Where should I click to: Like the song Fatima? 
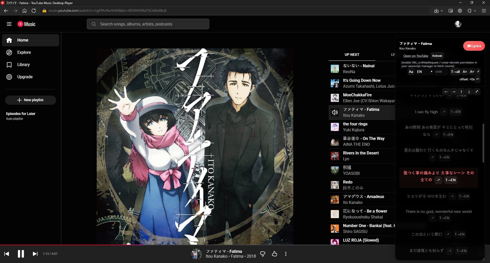tap(275, 254)
